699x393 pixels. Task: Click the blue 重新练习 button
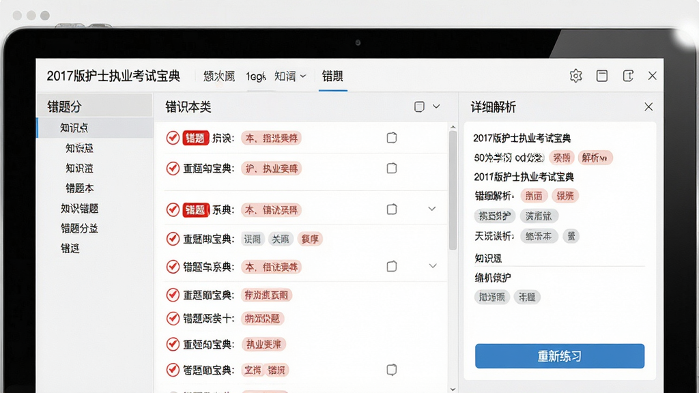[560, 356]
